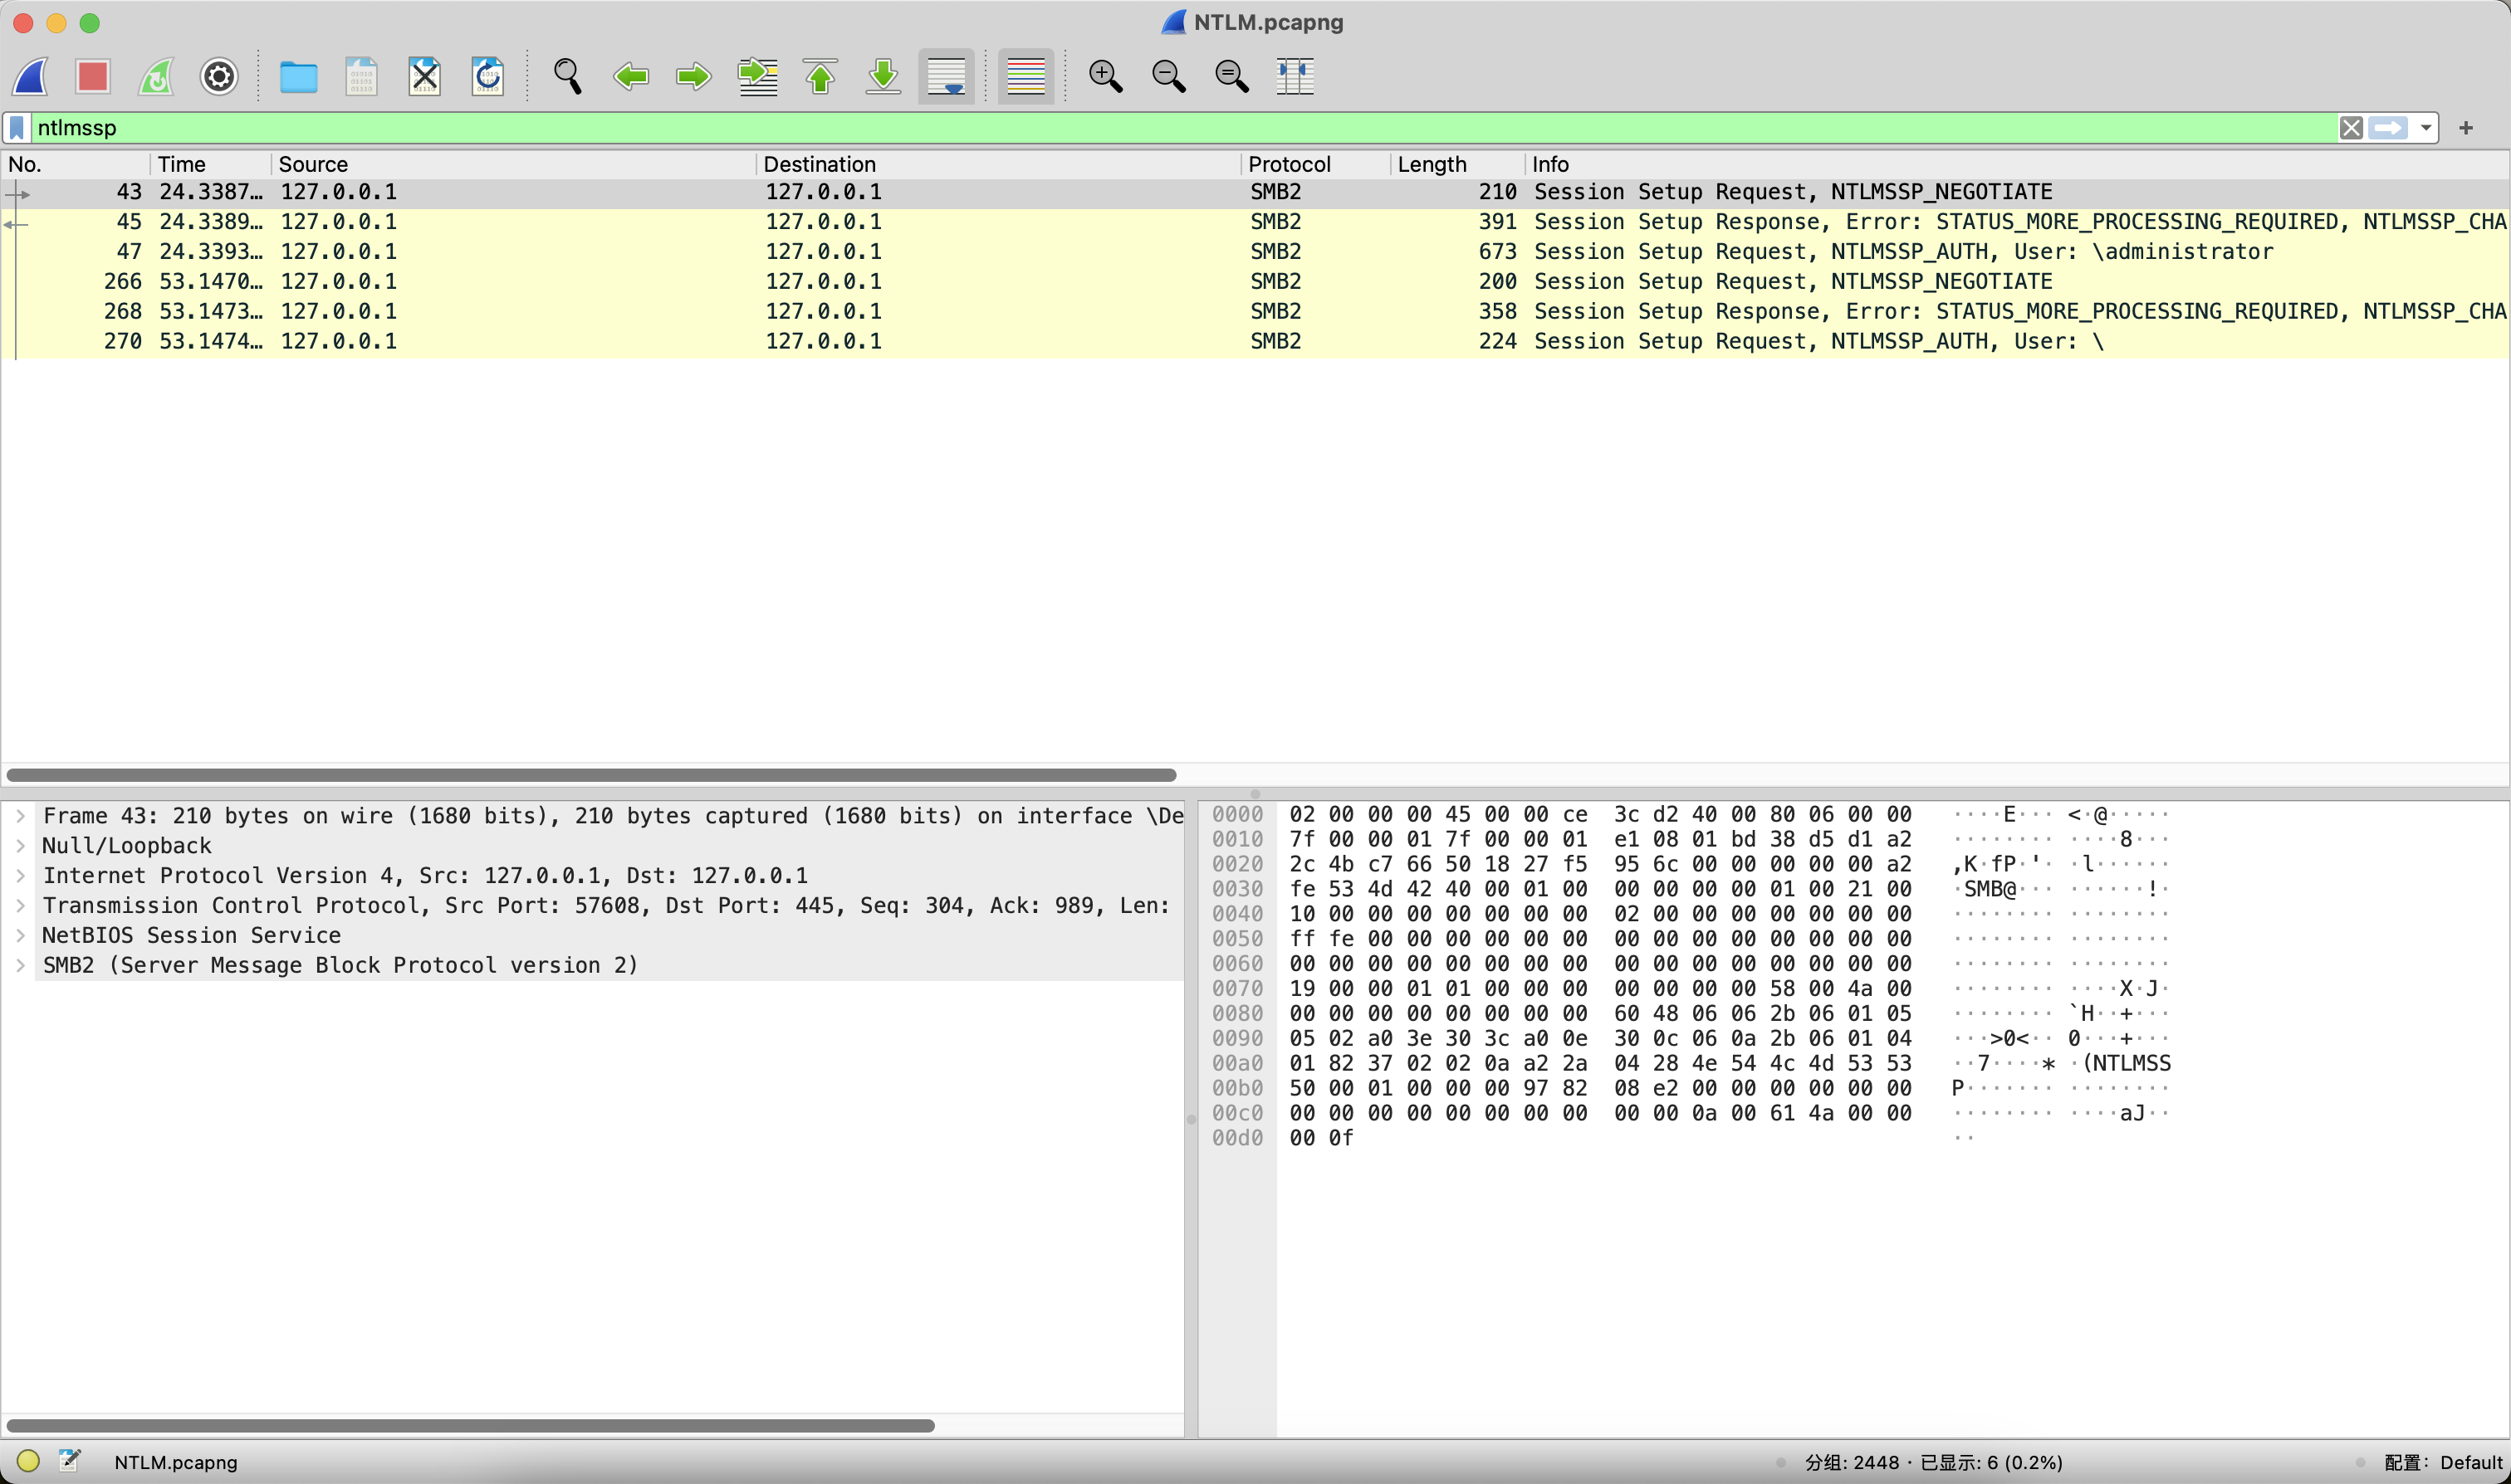Go back to previous packet arrow
2511x1484 pixels.
(631, 77)
